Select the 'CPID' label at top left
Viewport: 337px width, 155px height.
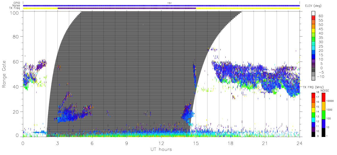(x=17, y=3)
